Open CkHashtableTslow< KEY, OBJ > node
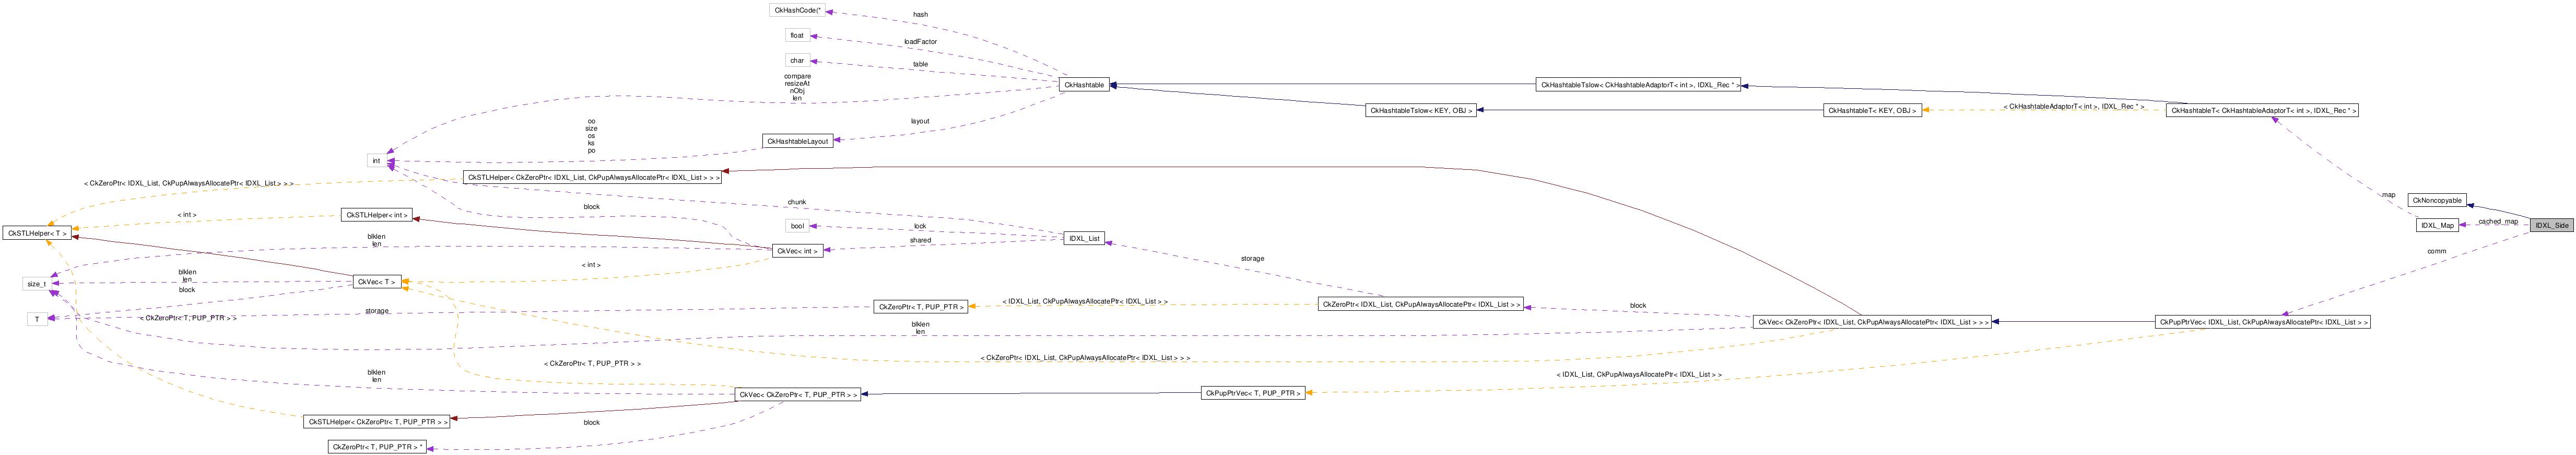The width and height of the screenshot is (2576, 455). tap(1421, 110)
